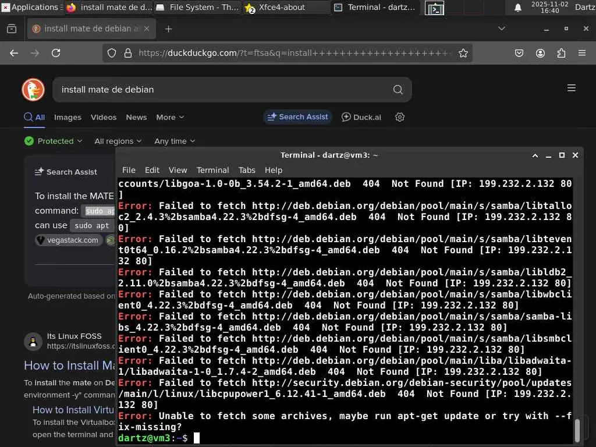Open the terminal Edit menu
The image size is (596, 447).
[x=152, y=171]
